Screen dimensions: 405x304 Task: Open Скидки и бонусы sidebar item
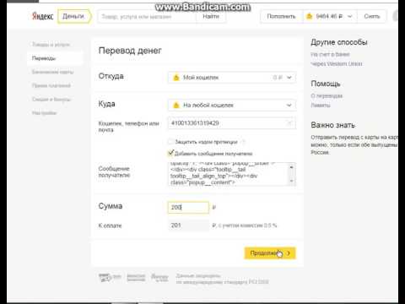click(51, 99)
